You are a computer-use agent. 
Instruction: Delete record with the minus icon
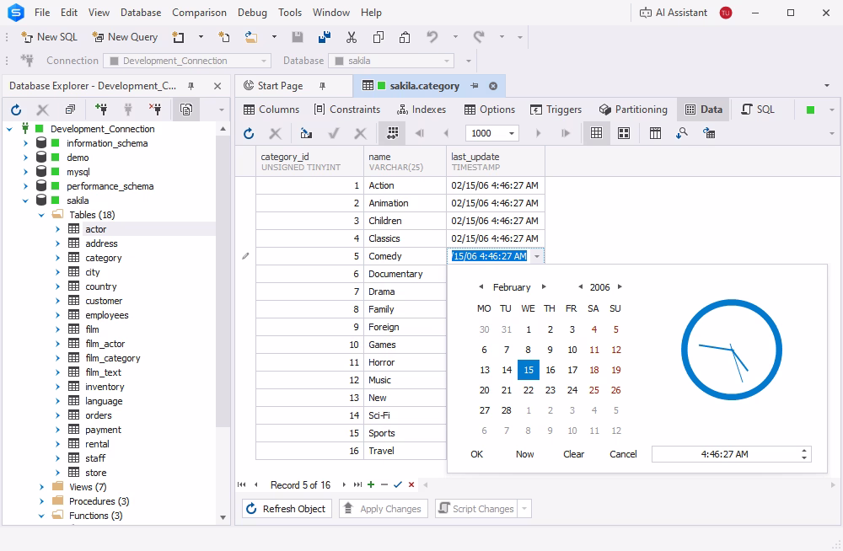pyautogui.click(x=384, y=485)
